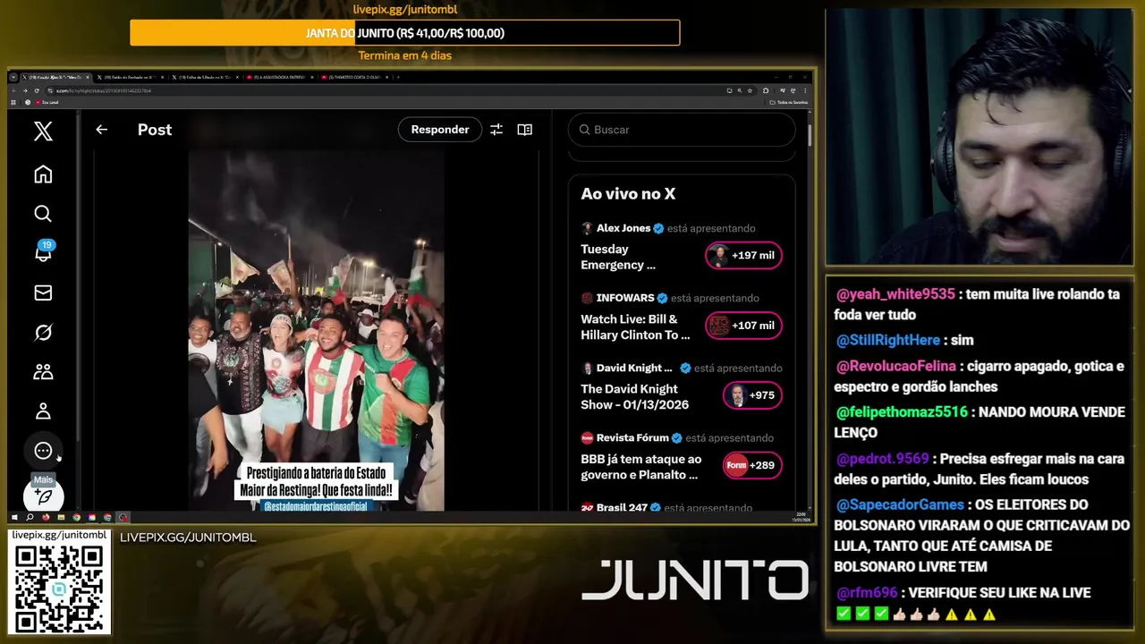Open Alex Jones Tuesday Emergency broadcast
This screenshot has height=644, width=1145.
click(682, 246)
